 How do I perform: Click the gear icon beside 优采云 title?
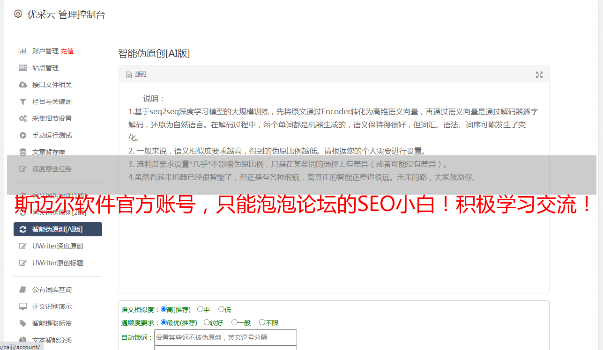coord(18,14)
